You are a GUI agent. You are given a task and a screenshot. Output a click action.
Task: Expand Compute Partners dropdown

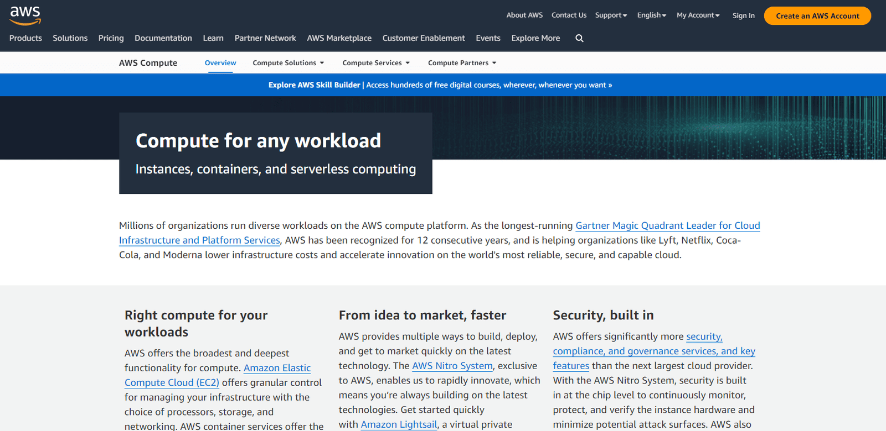click(462, 63)
